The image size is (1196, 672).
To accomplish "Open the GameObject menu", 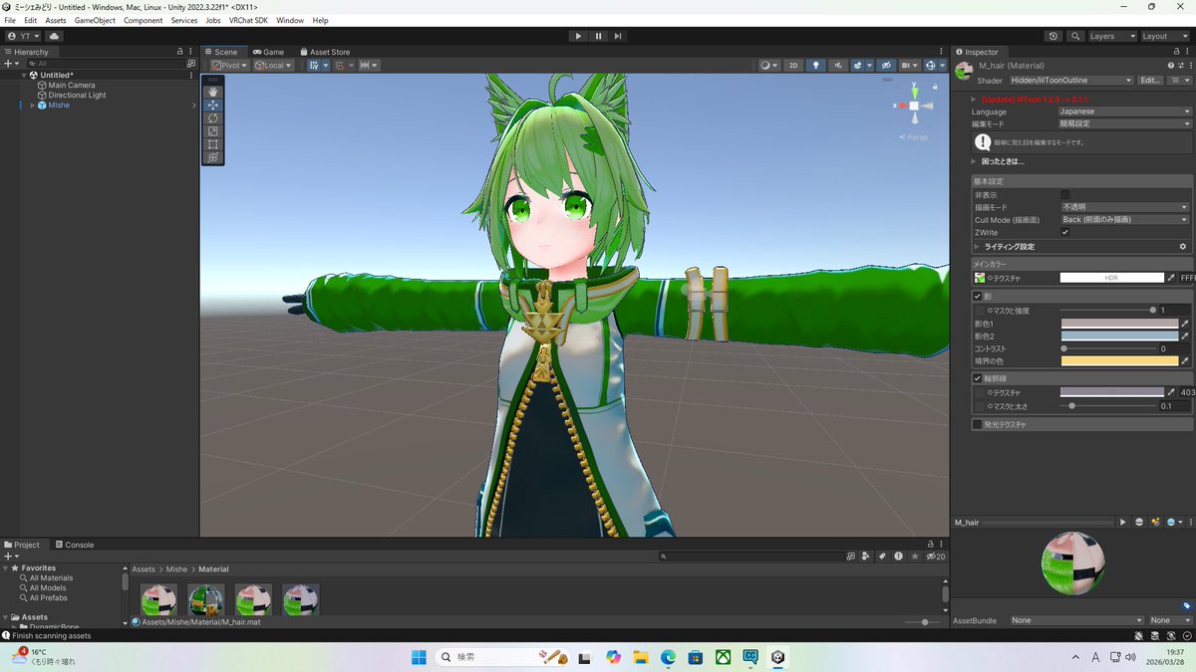I will coord(95,20).
